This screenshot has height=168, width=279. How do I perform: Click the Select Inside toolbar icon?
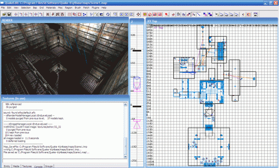63,14
